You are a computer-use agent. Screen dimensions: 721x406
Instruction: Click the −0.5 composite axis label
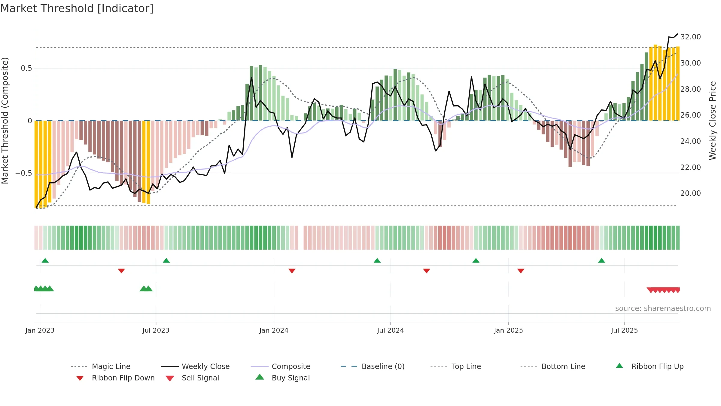pyautogui.click(x=24, y=173)
